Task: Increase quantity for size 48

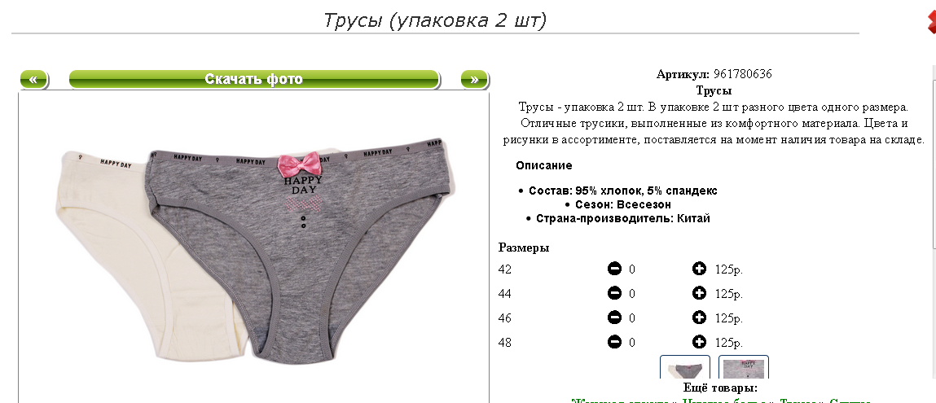Action: click(x=699, y=342)
